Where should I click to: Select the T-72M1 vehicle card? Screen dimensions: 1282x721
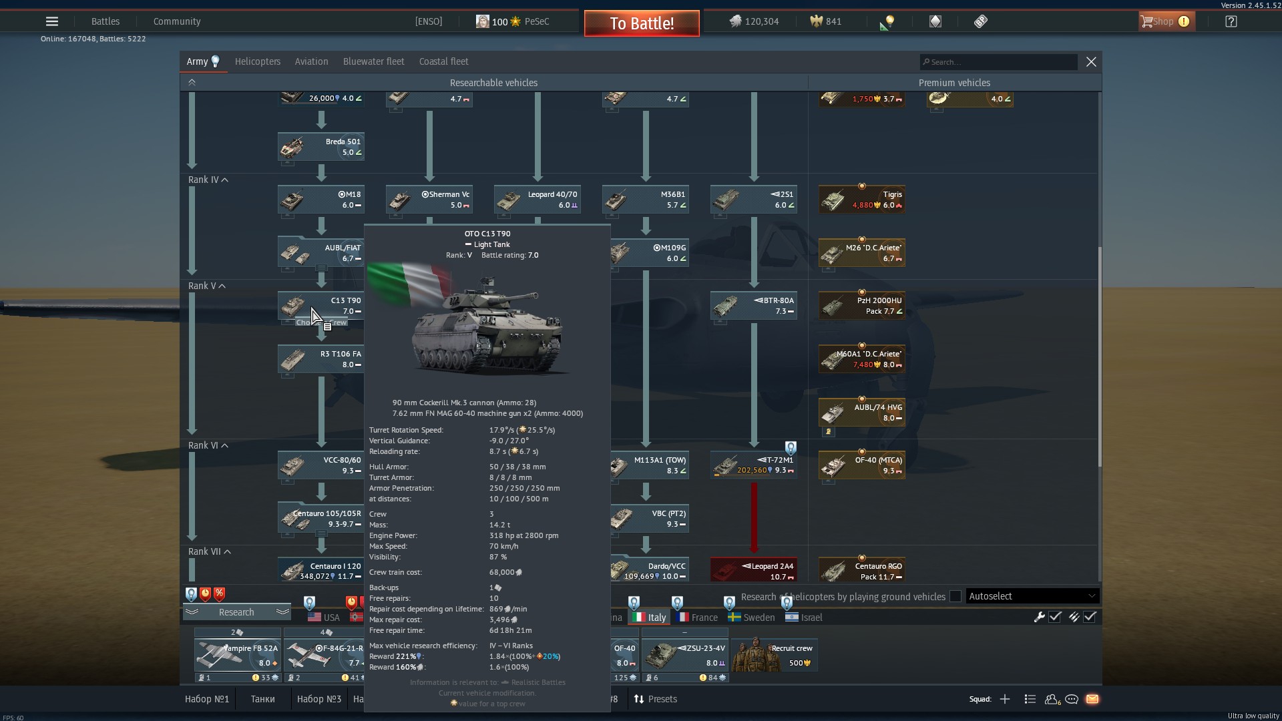click(x=754, y=465)
